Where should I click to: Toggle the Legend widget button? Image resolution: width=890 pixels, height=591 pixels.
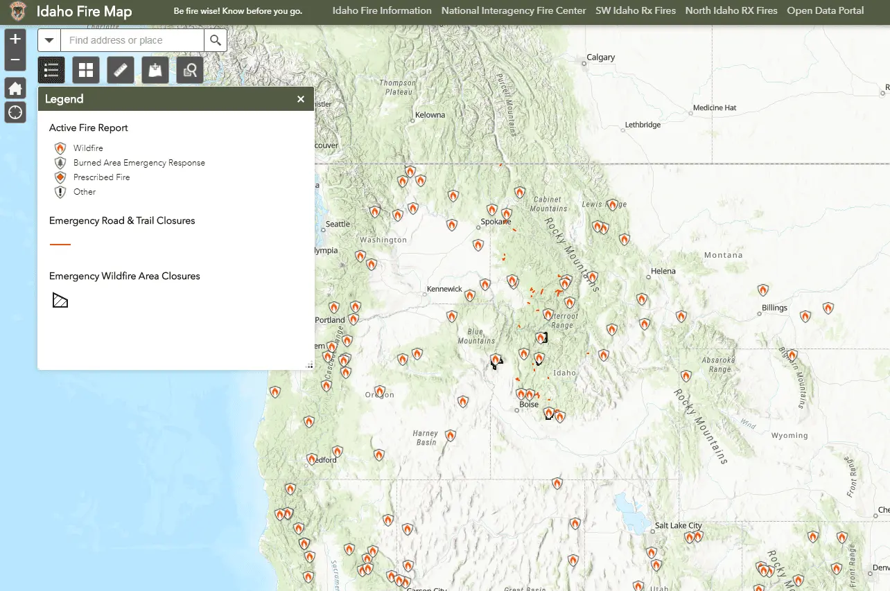coord(51,70)
